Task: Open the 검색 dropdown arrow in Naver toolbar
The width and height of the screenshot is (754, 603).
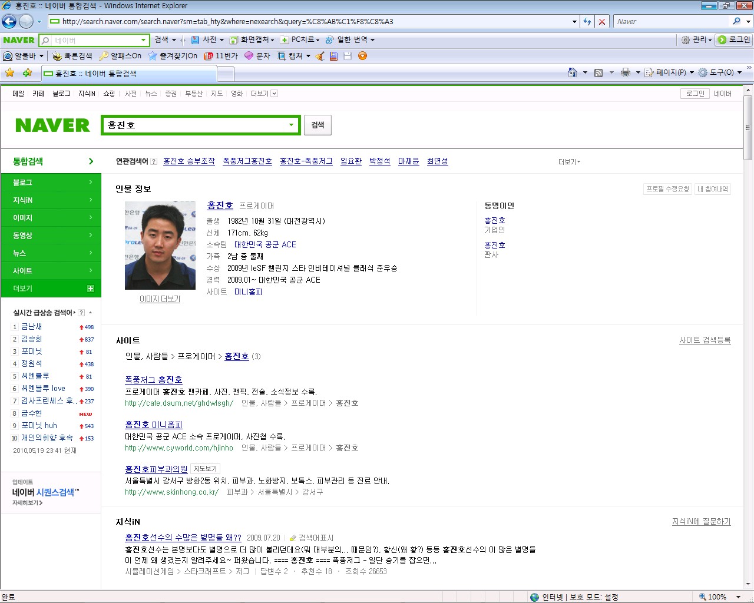Action: pyautogui.click(x=174, y=40)
